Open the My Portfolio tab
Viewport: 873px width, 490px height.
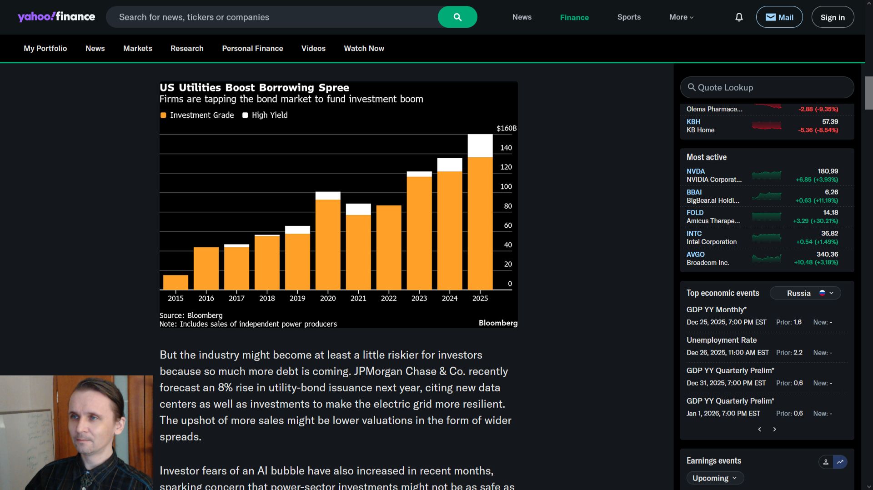45,48
